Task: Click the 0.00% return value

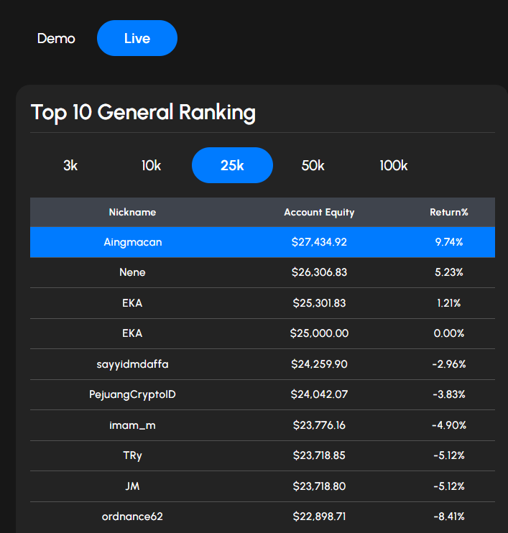Action: (449, 333)
